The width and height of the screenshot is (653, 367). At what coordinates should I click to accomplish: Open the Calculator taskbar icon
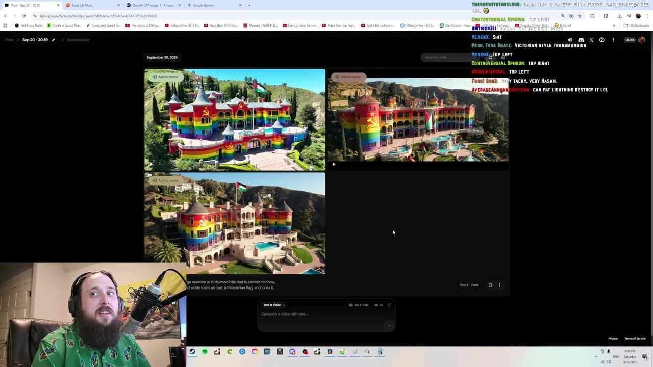pyautogui.click(x=380, y=352)
